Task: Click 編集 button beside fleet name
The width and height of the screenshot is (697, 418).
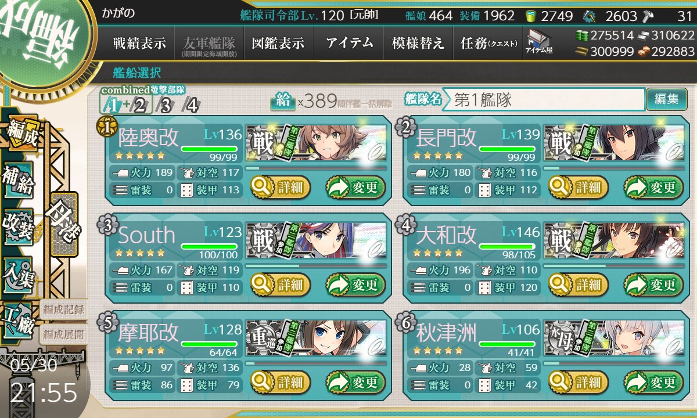Action: click(x=666, y=99)
